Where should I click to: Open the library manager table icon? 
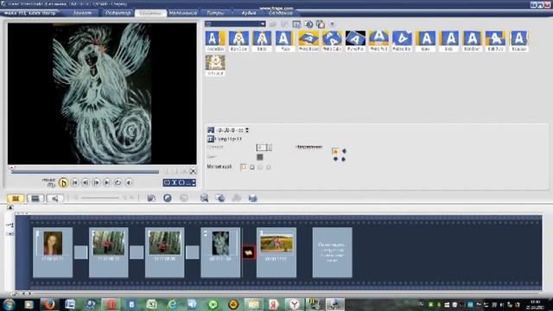pos(296,24)
